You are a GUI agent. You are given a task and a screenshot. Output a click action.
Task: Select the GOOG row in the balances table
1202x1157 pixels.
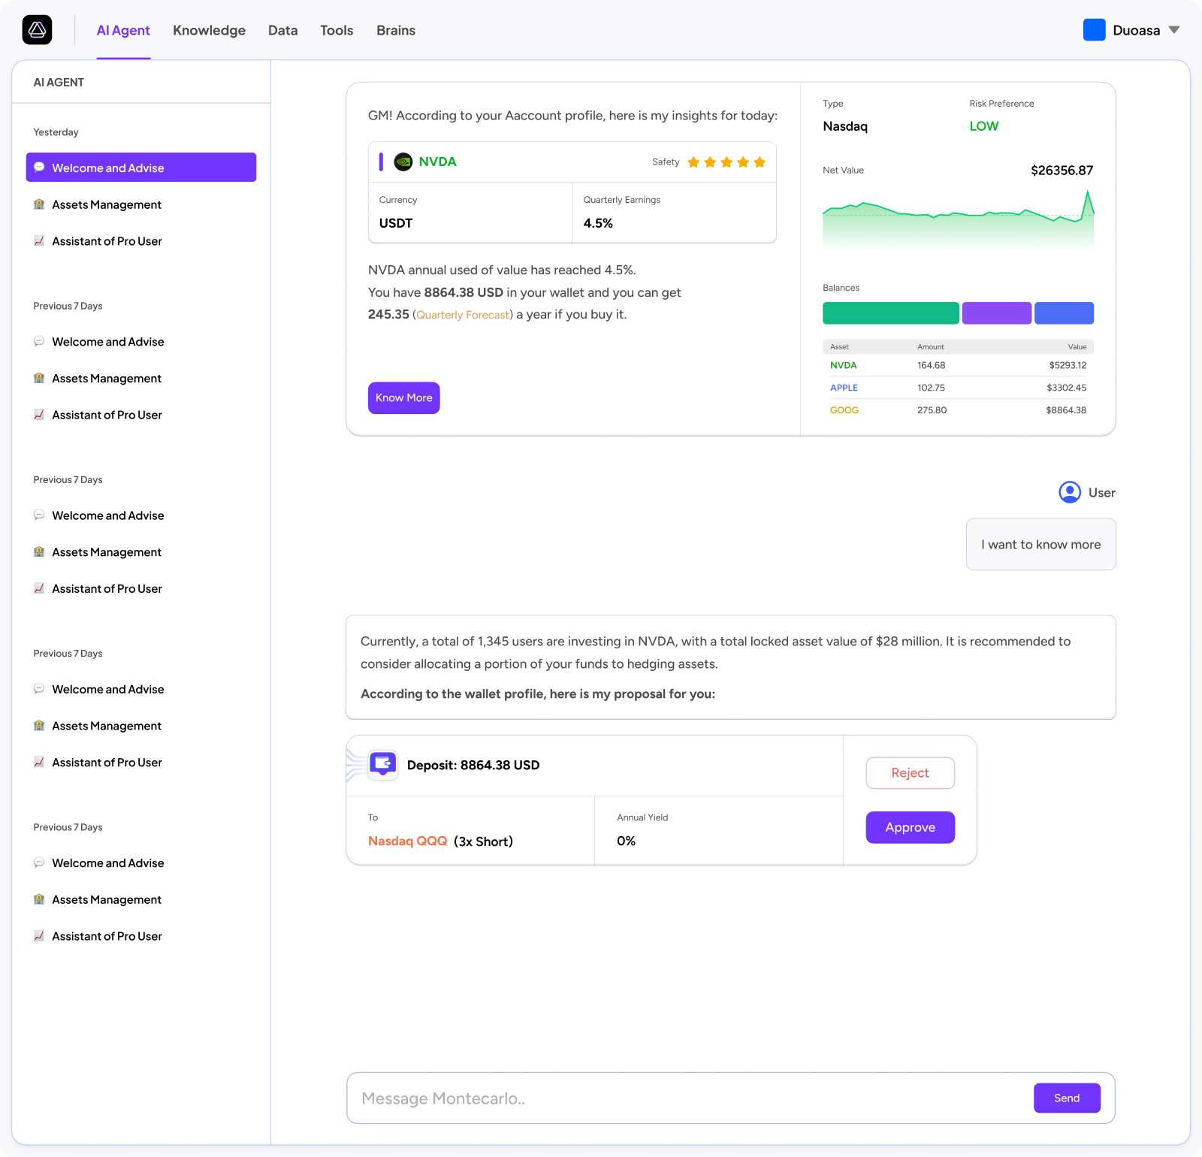tap(958, 410)
